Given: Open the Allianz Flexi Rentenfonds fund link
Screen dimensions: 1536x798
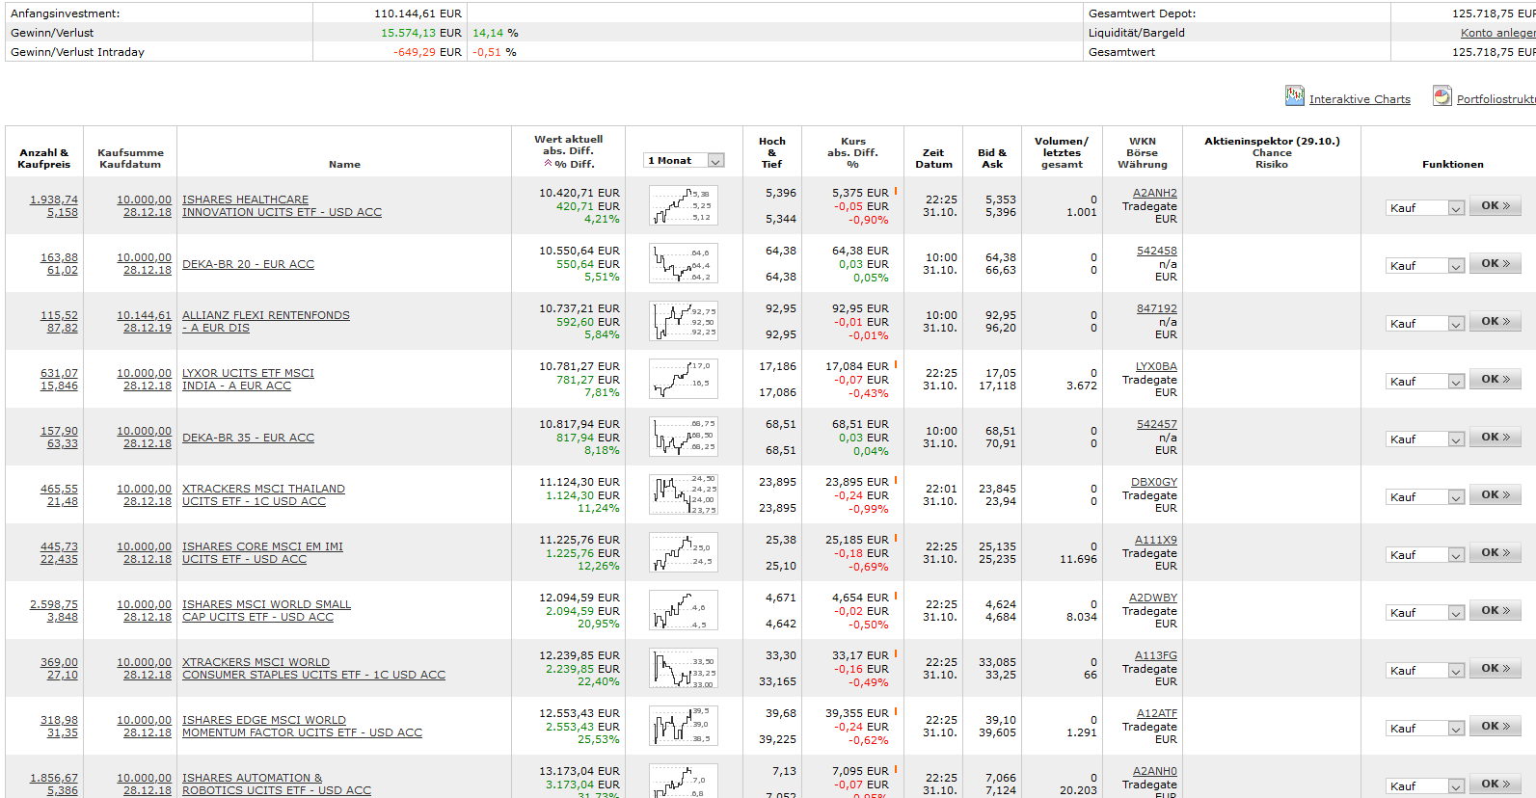Looking at the screenshot, I should 265,315.
